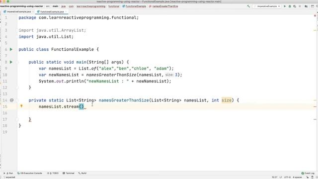Click the Build project hammer icon
Image resolution: width=318 pixels, height=179 pixels.
[248, 6]
